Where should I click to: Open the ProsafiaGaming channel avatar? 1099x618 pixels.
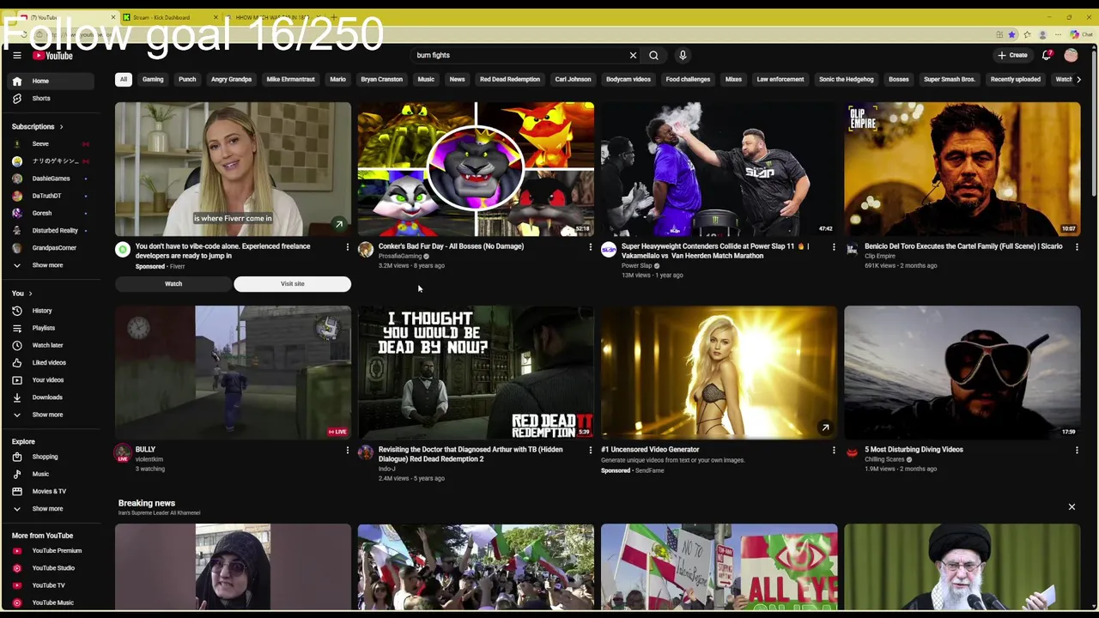point(366,250)
